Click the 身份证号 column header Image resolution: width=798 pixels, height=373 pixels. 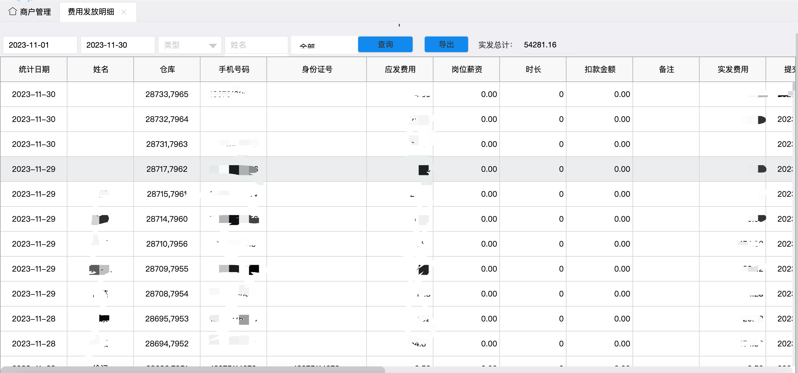click(x=317, y=69)
